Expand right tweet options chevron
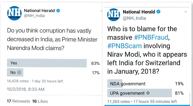The width and height of the screenshot is (193, 106). 186,12
